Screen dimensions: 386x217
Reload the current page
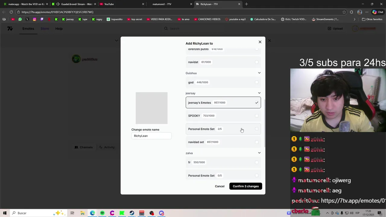tap(11, 12)
